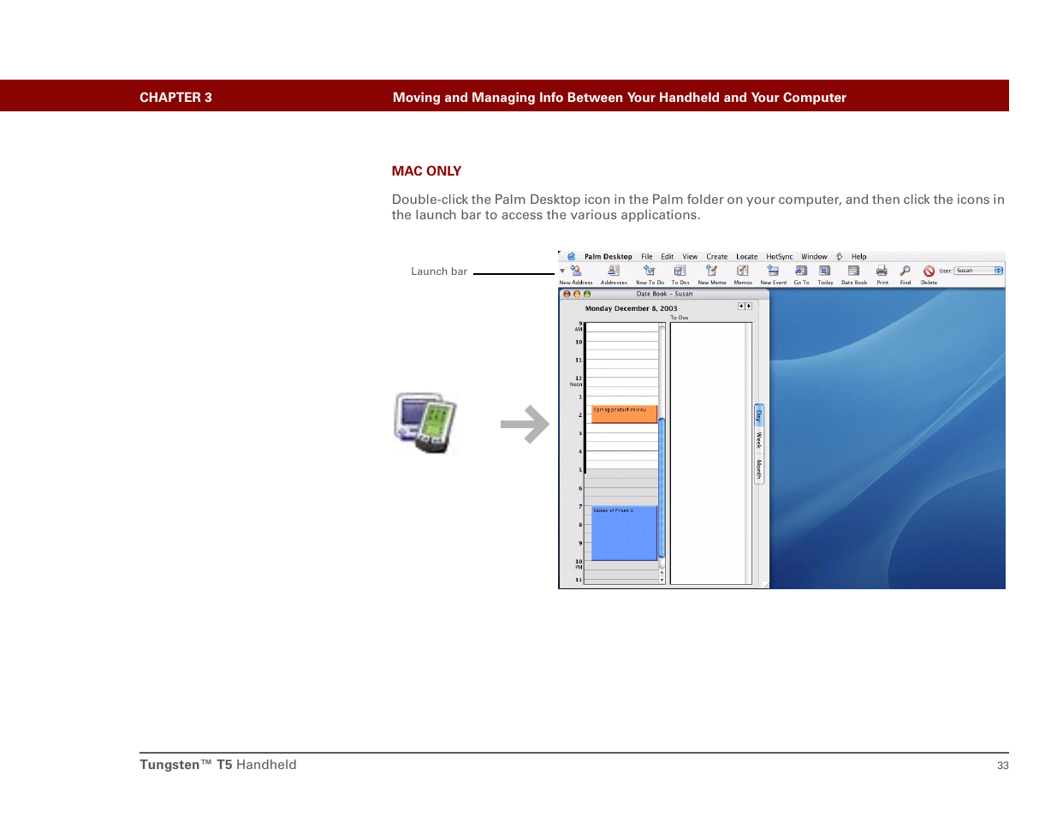Open the script menu icon beside Window
This screenshot has height=817, width=1057.
coord(840,256)
